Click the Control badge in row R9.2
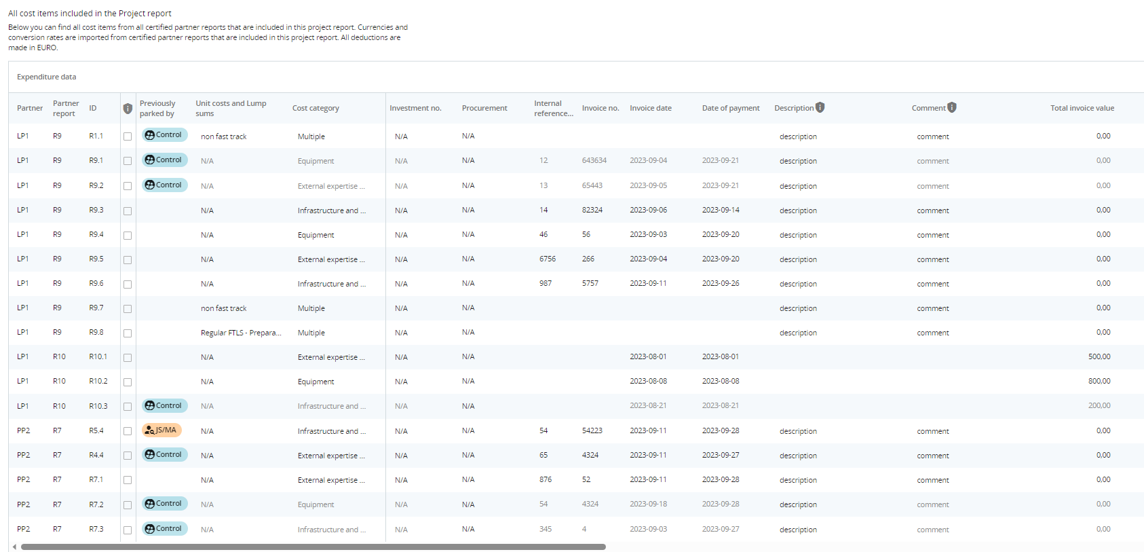The width and height of the screenshot is (1144, 552). [164, 185]
